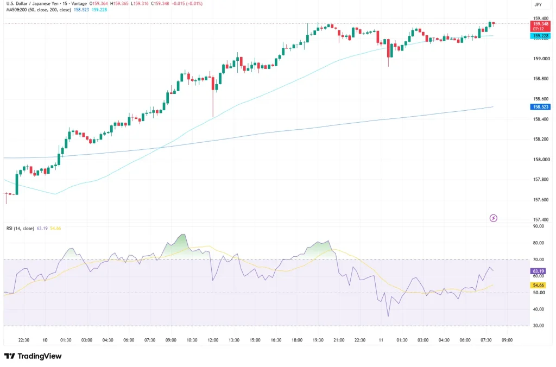Click the RSI 90.00 axis tick
The height and width of the screenshot is (367, 556).
(x=539, y=226)
